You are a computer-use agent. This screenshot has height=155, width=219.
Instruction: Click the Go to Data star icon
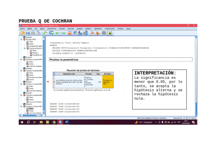point(70,33)
